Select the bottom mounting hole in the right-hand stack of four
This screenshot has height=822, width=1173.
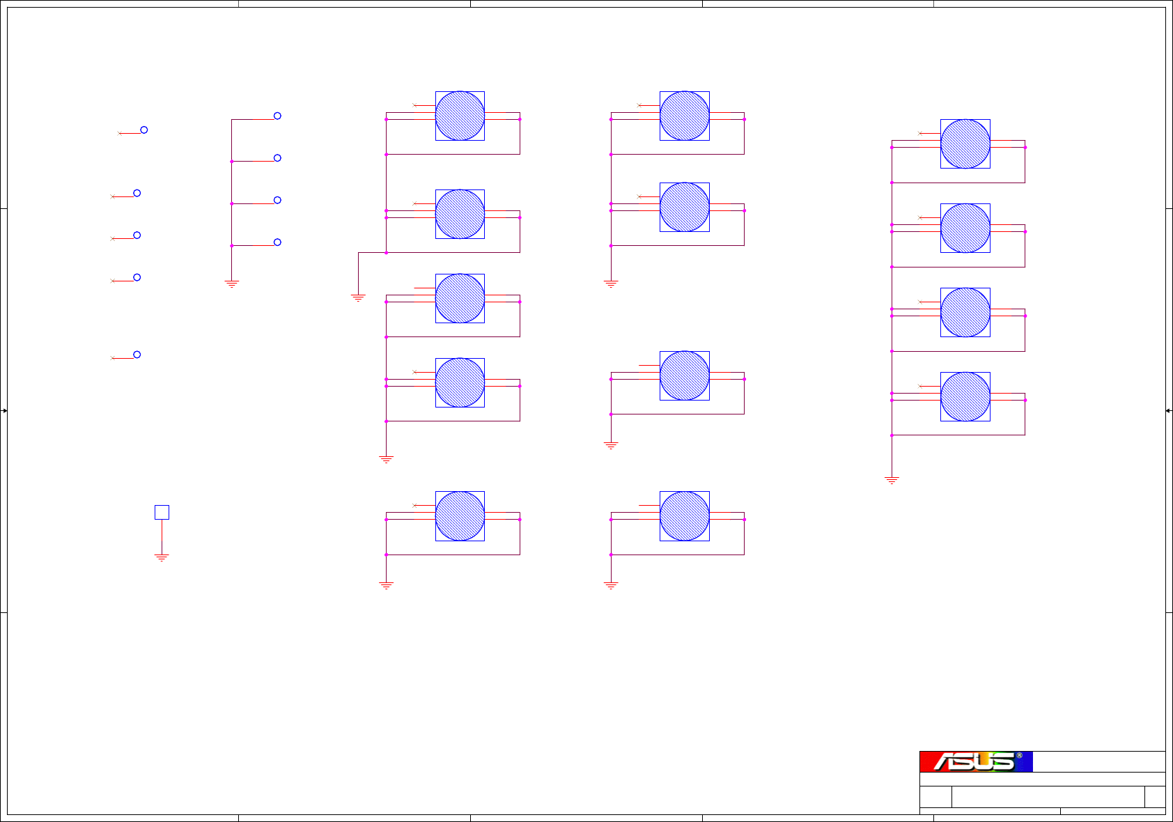point(965,396)
